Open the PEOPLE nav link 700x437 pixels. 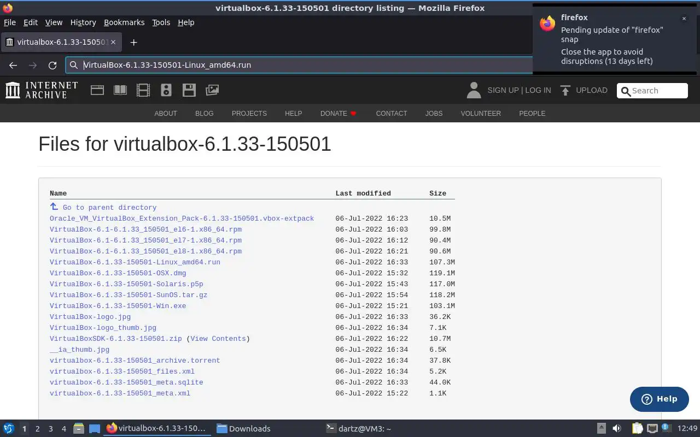532,114
